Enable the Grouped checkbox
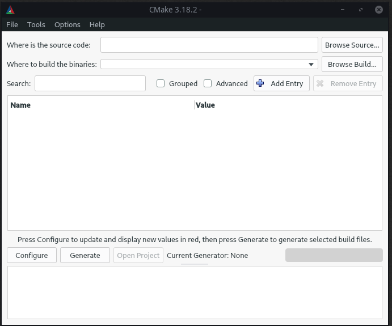This screenshot has width=392, height=326. (x=161, y=83)
